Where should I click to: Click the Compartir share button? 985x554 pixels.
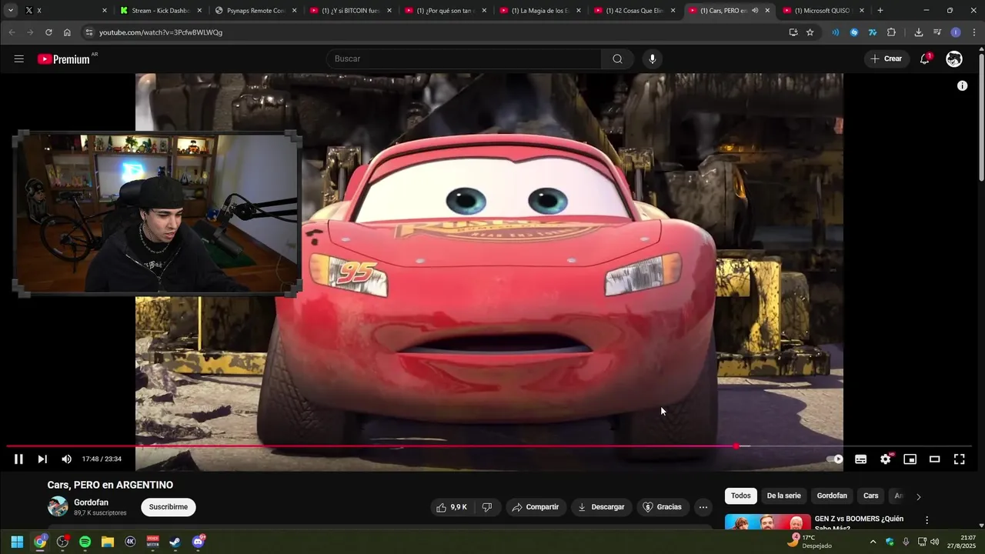point(536,507)
